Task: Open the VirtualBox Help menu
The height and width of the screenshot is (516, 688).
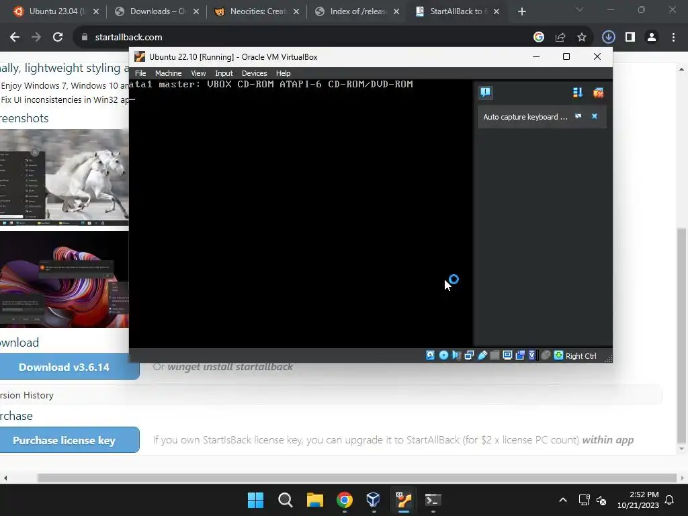Action: coord(283,73)
